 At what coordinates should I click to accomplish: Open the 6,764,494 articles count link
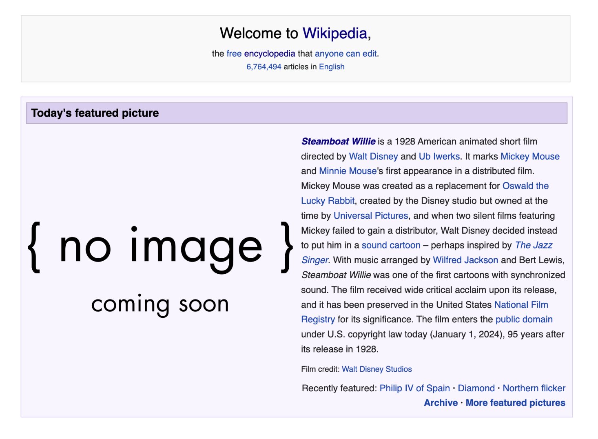(264, 67)
